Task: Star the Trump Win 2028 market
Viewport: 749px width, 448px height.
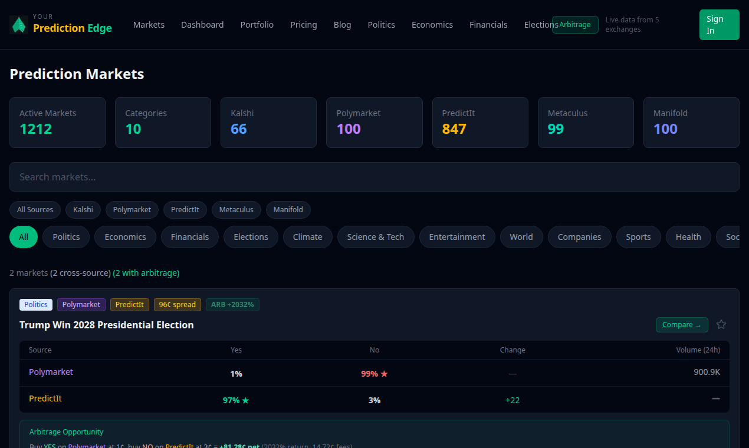Action: coord(721,324)
